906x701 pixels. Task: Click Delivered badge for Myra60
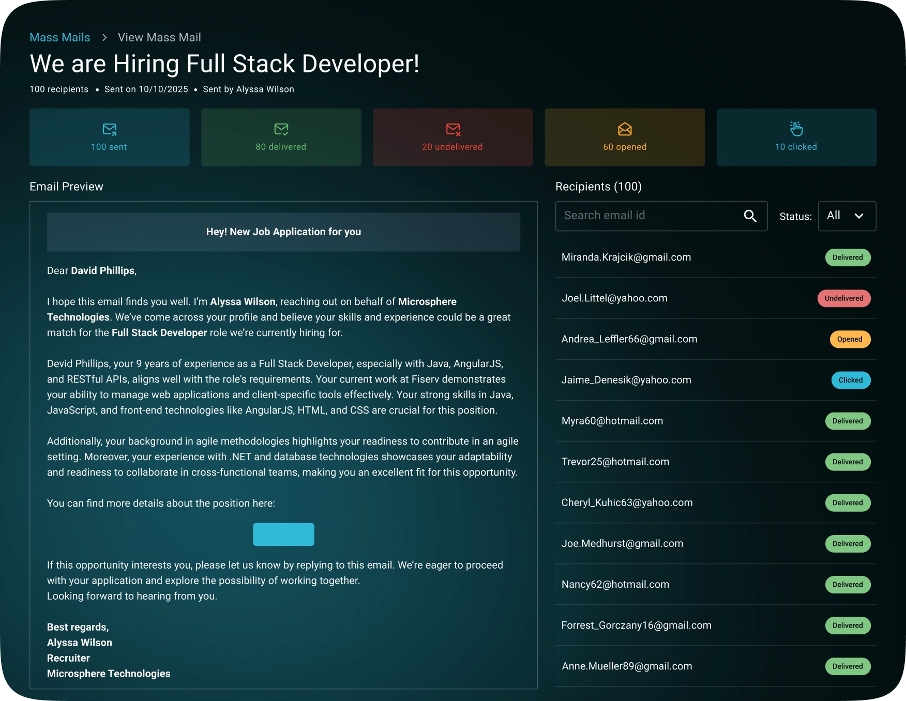pos(848,421)
